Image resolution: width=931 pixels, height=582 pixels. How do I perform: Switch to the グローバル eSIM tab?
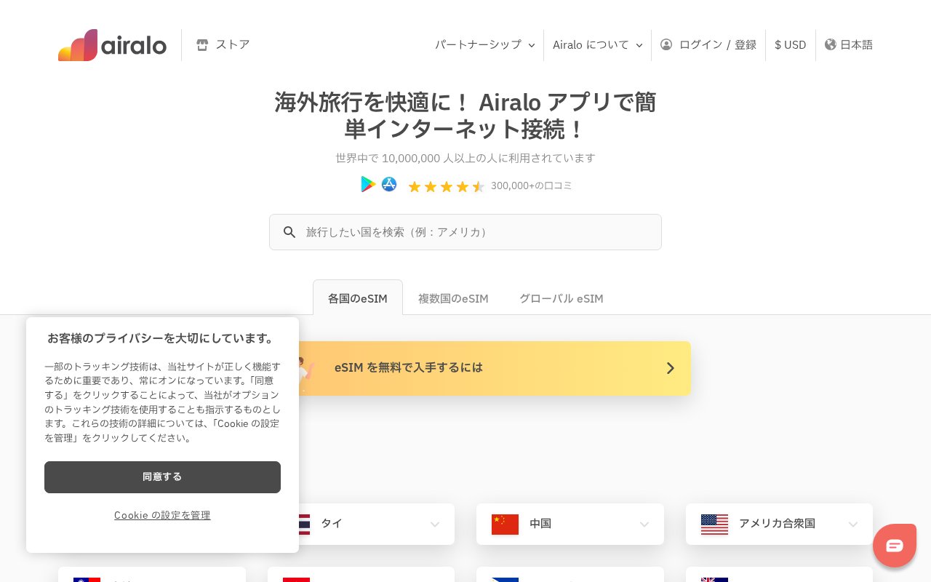[562, 298]
